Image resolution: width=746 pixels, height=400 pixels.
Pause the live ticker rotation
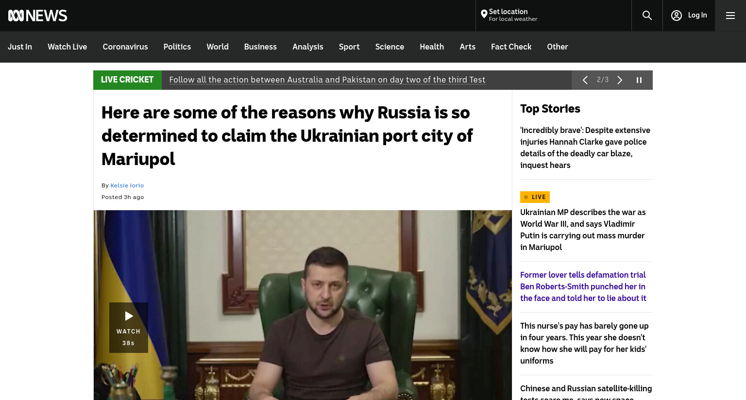[x=639, y=80]
